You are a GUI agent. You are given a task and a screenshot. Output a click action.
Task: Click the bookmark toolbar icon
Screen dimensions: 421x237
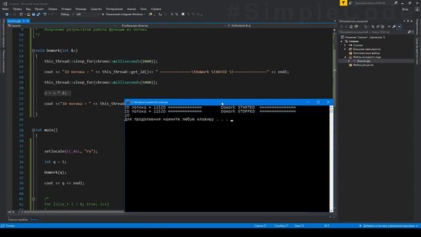click(183, 14)
